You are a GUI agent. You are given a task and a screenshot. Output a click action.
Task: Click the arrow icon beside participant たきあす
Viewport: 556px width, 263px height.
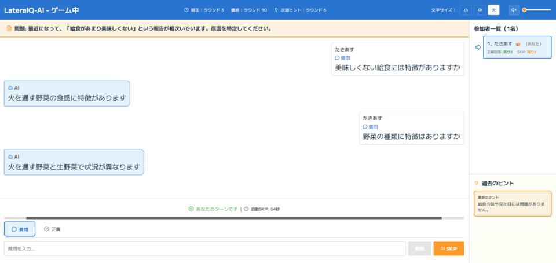point(478,48)
